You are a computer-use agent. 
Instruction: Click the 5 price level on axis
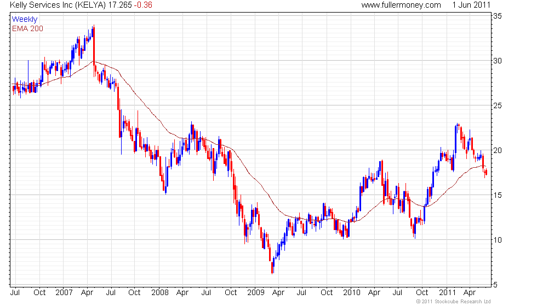coord(497,284)
